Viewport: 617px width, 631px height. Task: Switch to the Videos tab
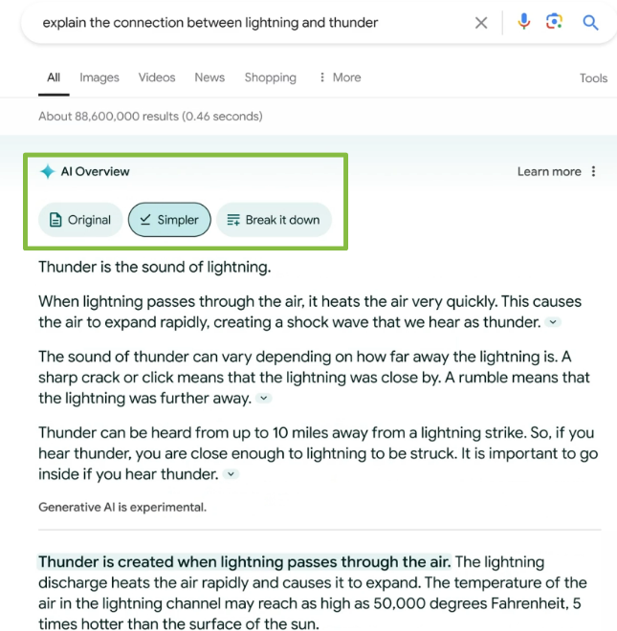point(157,77)
